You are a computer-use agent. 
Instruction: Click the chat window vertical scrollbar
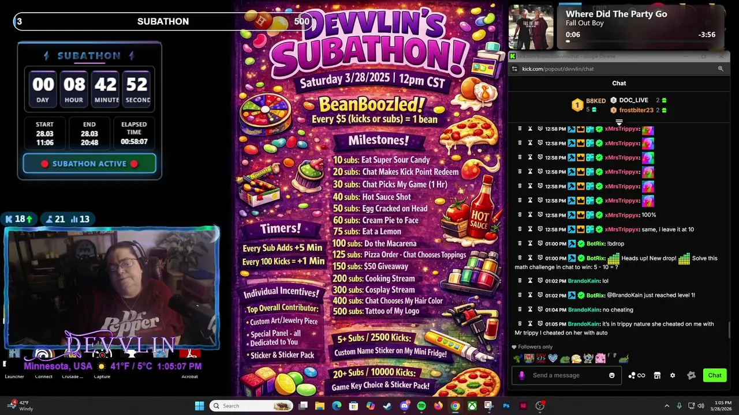[x=728, y=330]
